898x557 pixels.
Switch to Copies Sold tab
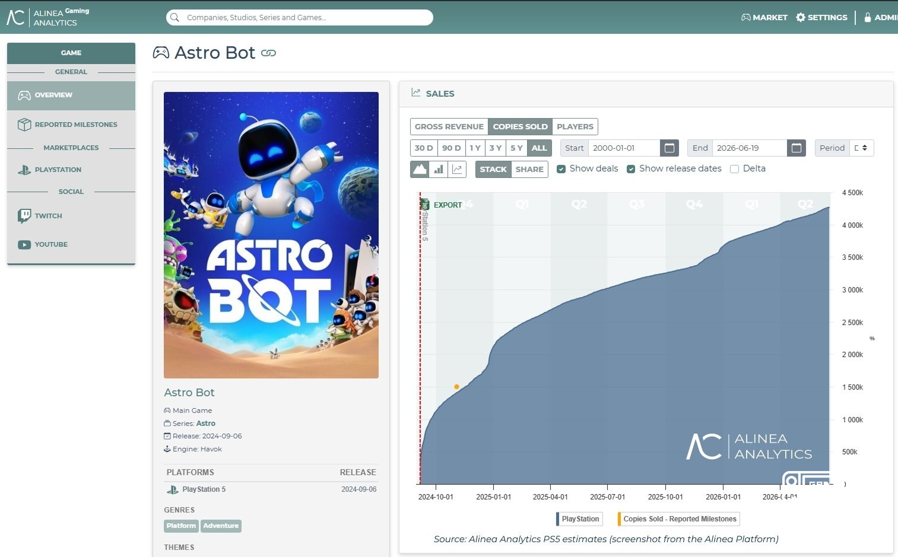coord(520,126)
